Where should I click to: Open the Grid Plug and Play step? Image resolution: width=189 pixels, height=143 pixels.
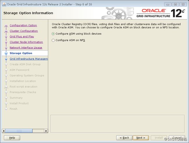(22, 36)
